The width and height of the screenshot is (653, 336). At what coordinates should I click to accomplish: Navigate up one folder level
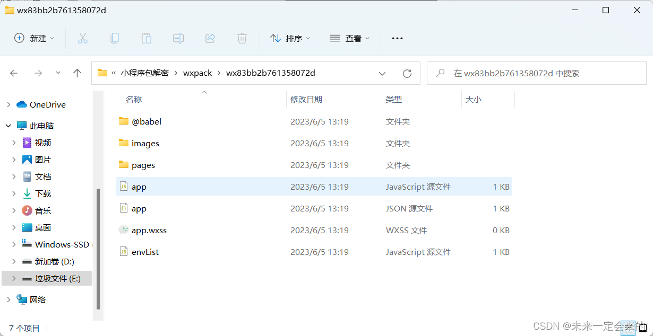(77, 73)
